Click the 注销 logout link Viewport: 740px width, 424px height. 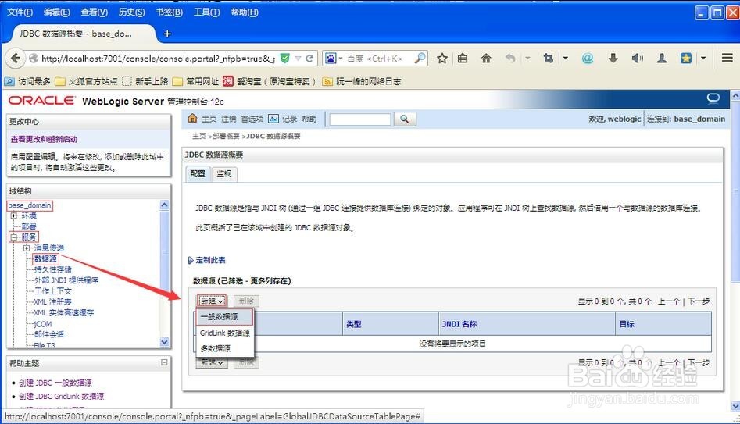click(228, 119)
